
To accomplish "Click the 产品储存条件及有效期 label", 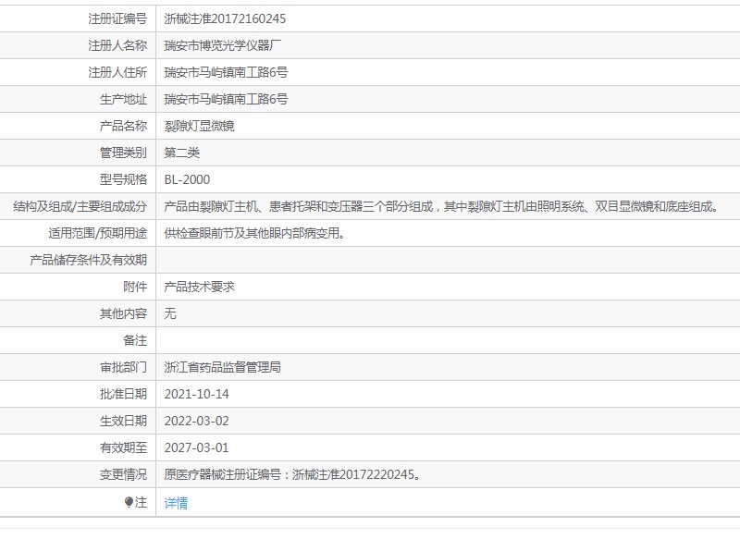I will (x=88, y=261).
